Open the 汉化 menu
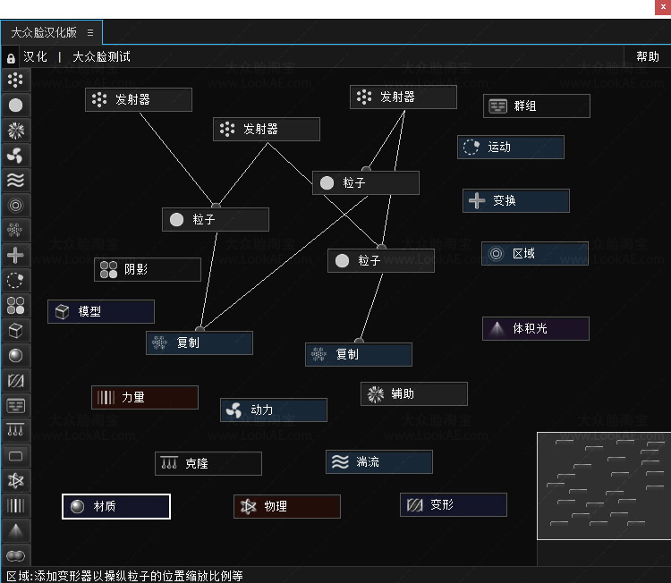This screenshot has width=671, height=583. coord(36,56)
